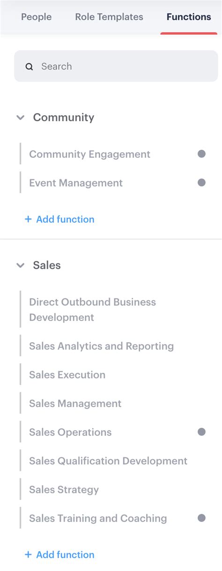
Task: Select the Functions tab
Action: (189, 17)
